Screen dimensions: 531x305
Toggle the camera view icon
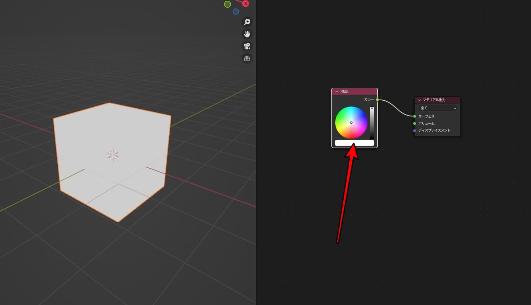[x=247, y=46]
